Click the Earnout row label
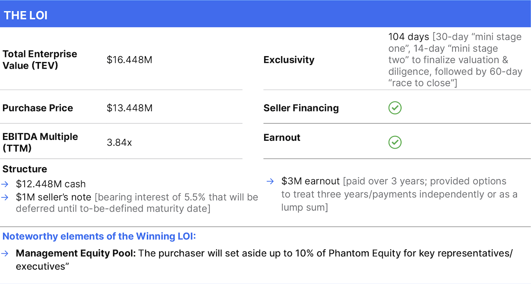Image resolution: width=531 pixels, height=284 pixels. pyautogui.click(x=282, y=138)
